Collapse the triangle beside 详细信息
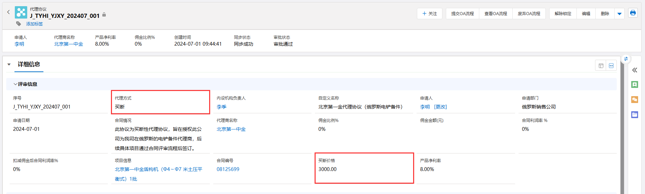Image resolution: width=645 pixels, height=194 pixels. pyautogui.click(x=9, y=65)
